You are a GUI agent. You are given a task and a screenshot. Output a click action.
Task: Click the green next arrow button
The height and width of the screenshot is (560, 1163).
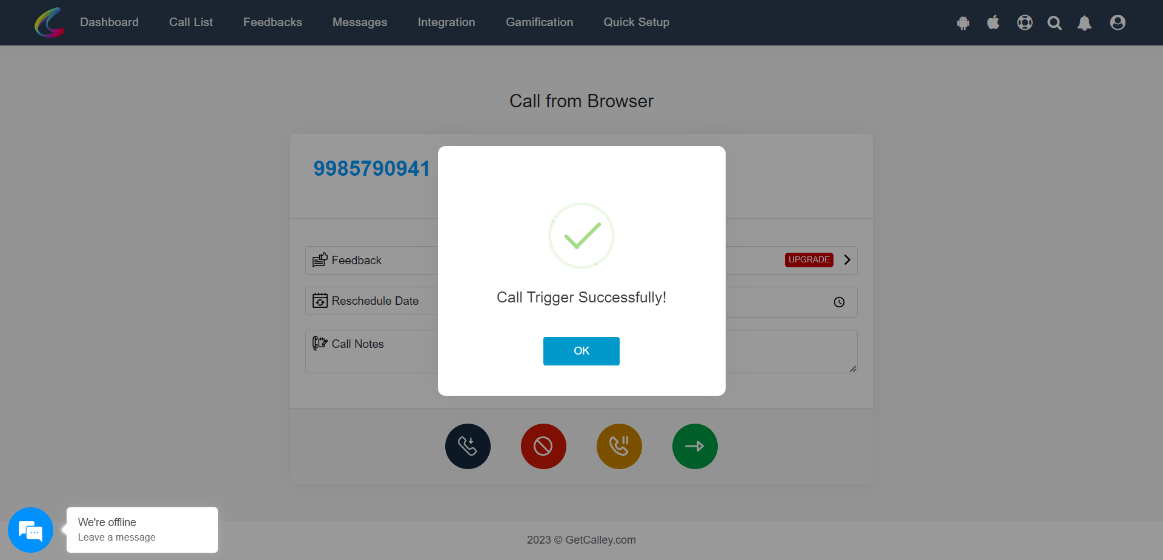695,446
